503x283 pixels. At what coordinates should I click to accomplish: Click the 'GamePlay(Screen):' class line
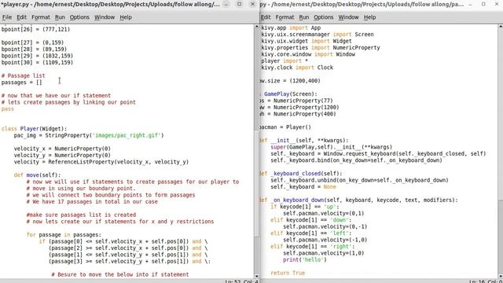point(289,94)
